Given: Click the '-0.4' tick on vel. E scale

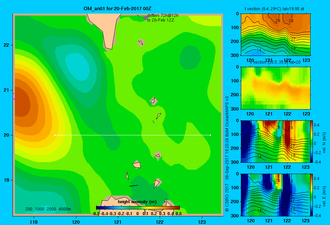Looking at the screenshot, I should pyautogui.click(x=317, y=215).
